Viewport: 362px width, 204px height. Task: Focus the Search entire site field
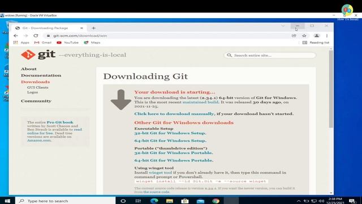(270, 56)
